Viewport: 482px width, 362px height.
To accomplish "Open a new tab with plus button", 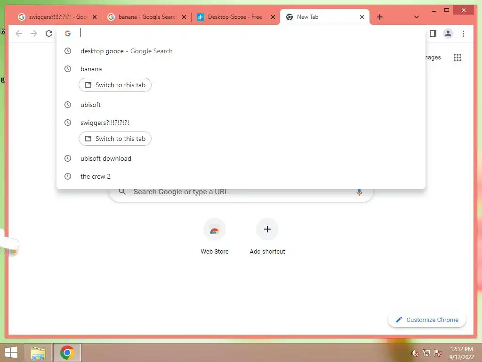I will 380,17.
